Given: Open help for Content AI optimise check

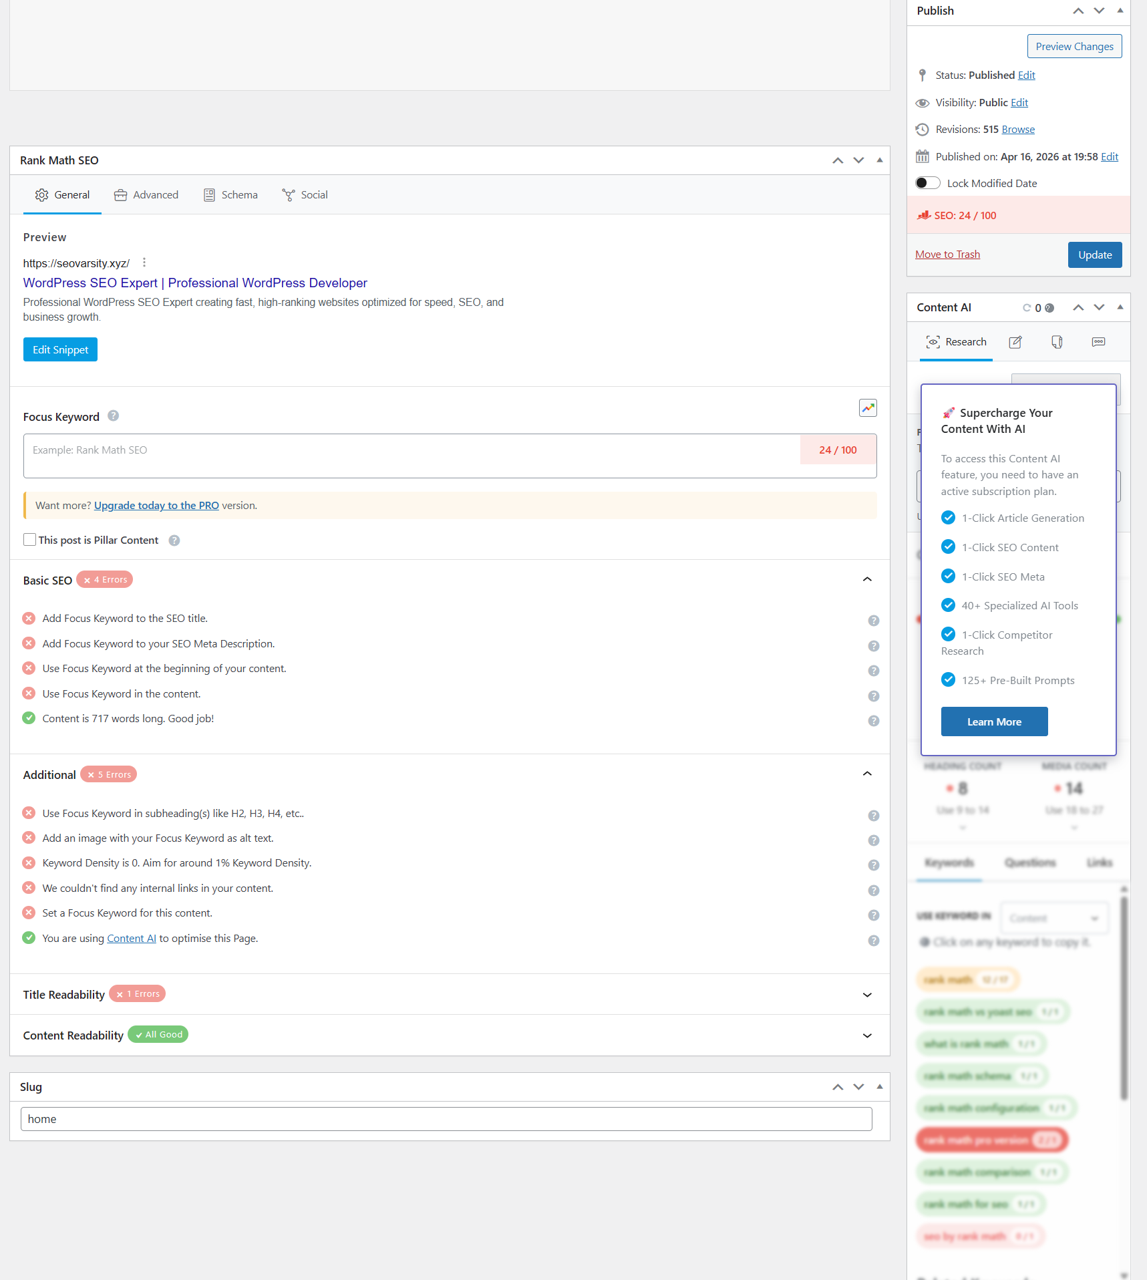Looking at the screenshot, I should point(873,941).
